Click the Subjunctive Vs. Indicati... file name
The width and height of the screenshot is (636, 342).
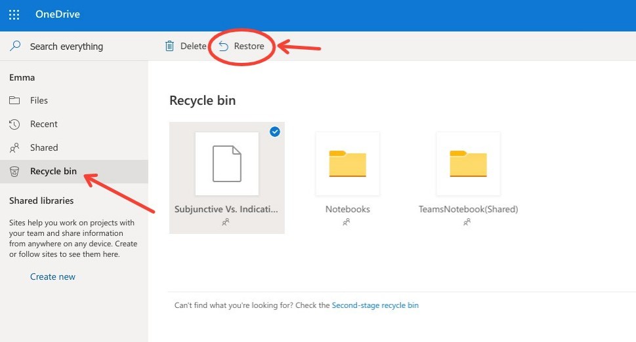coord(226,209)
